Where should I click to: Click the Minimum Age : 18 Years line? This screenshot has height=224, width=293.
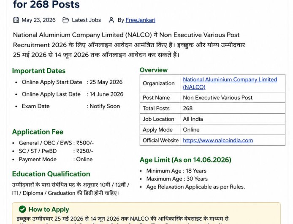click(176, 171)
